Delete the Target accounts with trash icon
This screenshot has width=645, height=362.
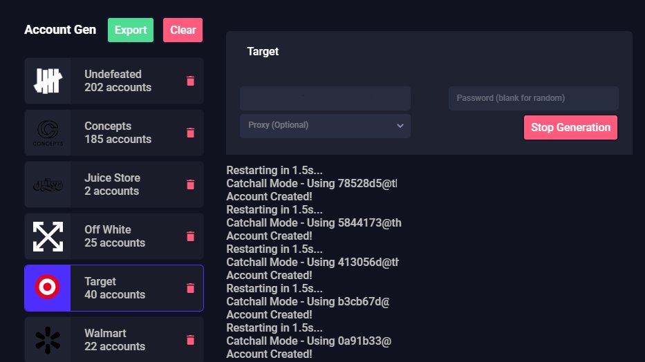(x=190, y=288)
